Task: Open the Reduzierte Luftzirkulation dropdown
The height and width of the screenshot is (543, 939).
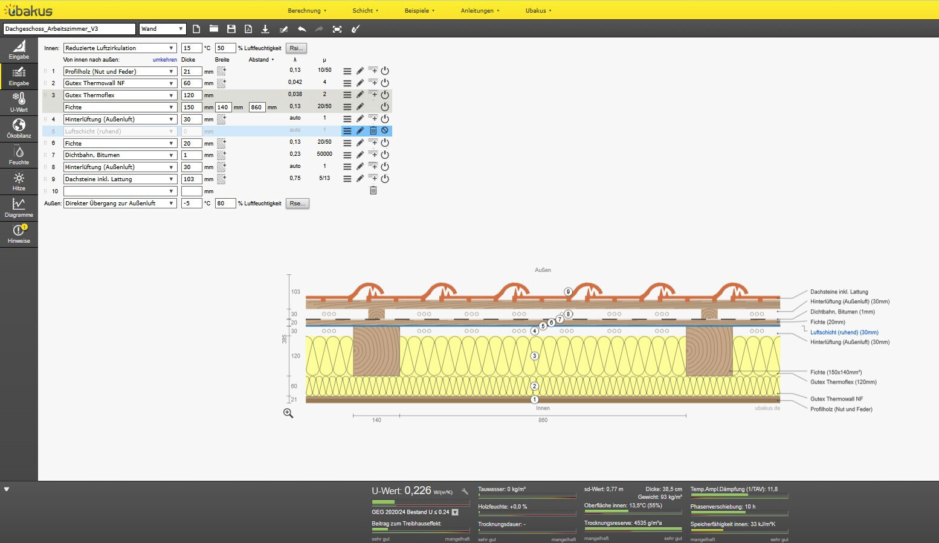Action: point(120,48)
